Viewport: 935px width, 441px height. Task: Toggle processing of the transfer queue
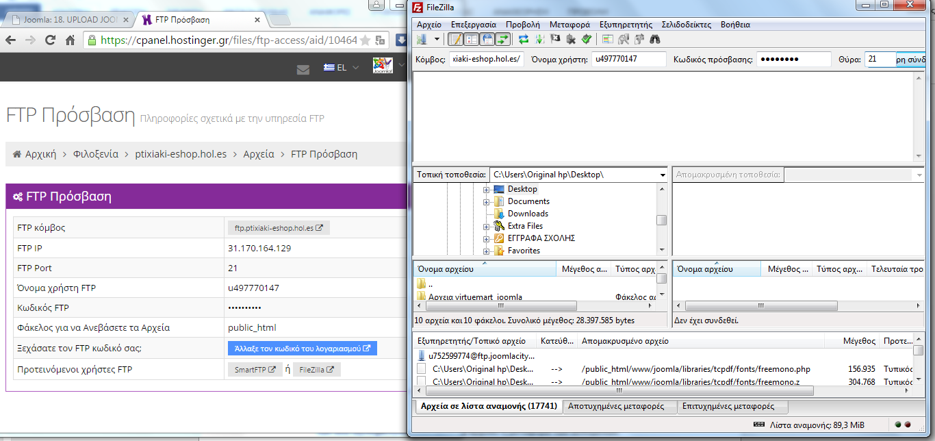(539, 40)
